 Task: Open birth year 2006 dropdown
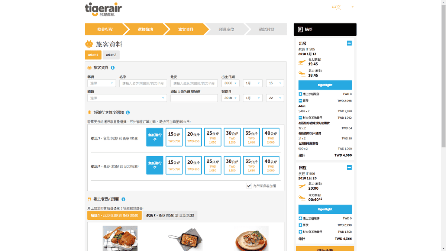click(230, 83)
